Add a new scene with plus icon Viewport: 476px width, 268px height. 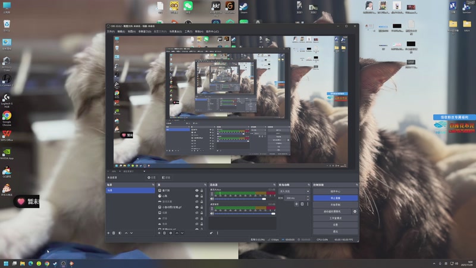coord(108,233)
